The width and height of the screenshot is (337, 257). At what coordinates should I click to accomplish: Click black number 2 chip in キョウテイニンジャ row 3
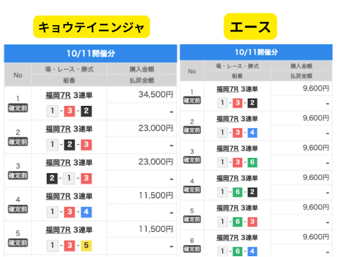[x=53, y=178]
